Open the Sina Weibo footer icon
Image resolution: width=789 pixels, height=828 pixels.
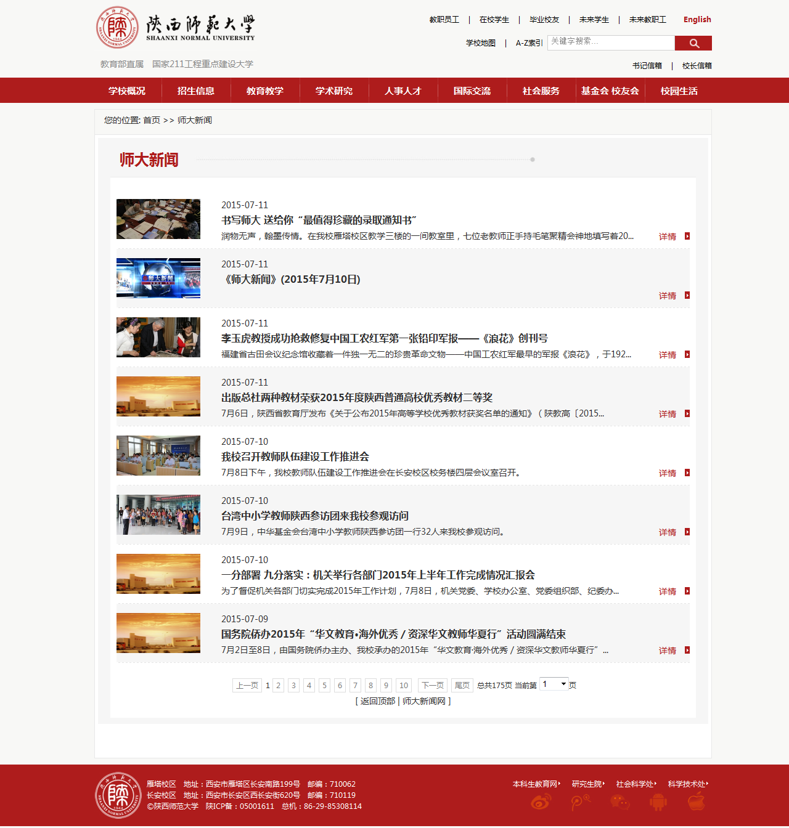coord(541,802)
